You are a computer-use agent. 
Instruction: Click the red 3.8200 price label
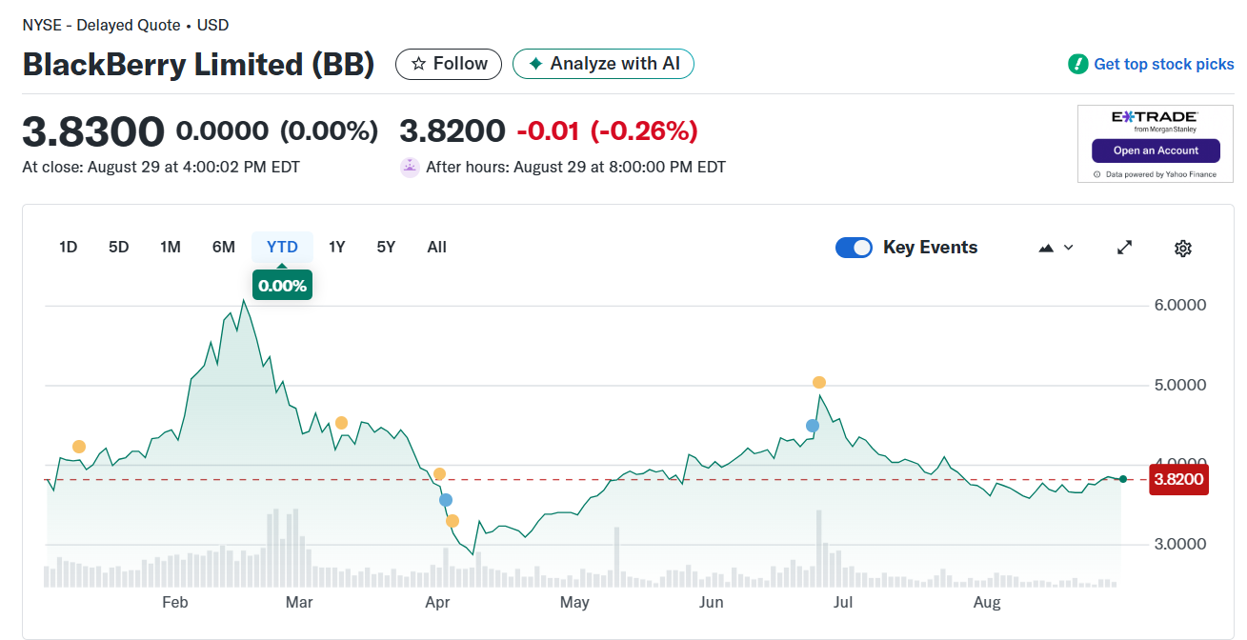(1179, 479)
